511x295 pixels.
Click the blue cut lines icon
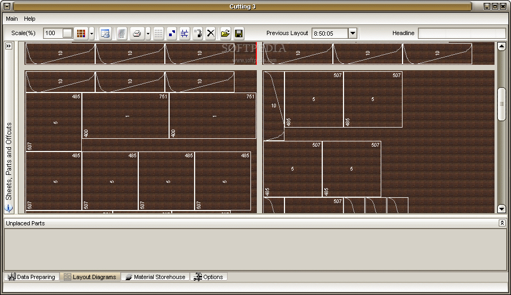pyautogui.click(x=185, y=33)
